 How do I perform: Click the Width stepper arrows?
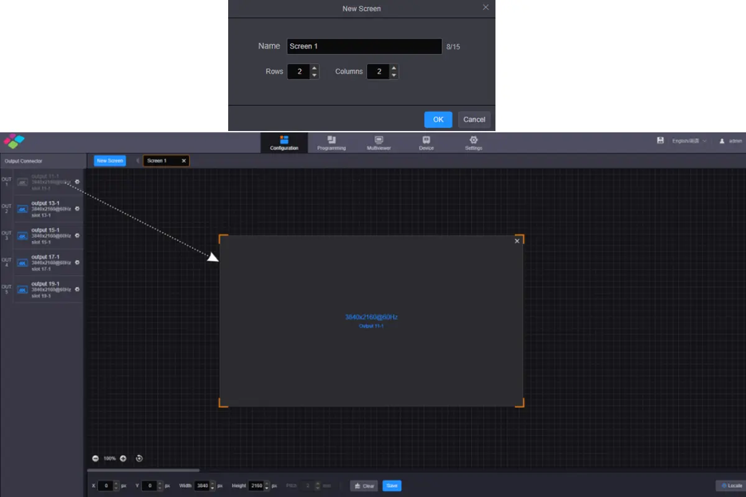[213, 486]
